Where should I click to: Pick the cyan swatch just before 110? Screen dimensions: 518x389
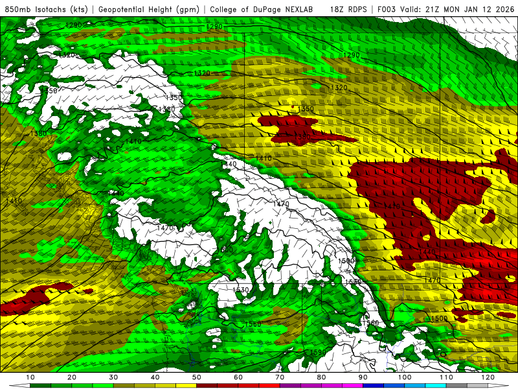[x=436, y=385]
